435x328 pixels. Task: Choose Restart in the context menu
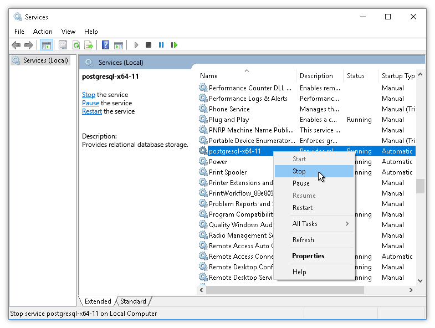314,208
